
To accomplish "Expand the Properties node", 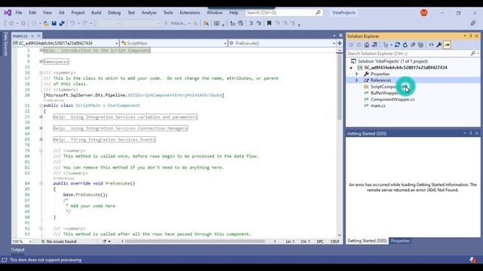I will tap(357, 74).
